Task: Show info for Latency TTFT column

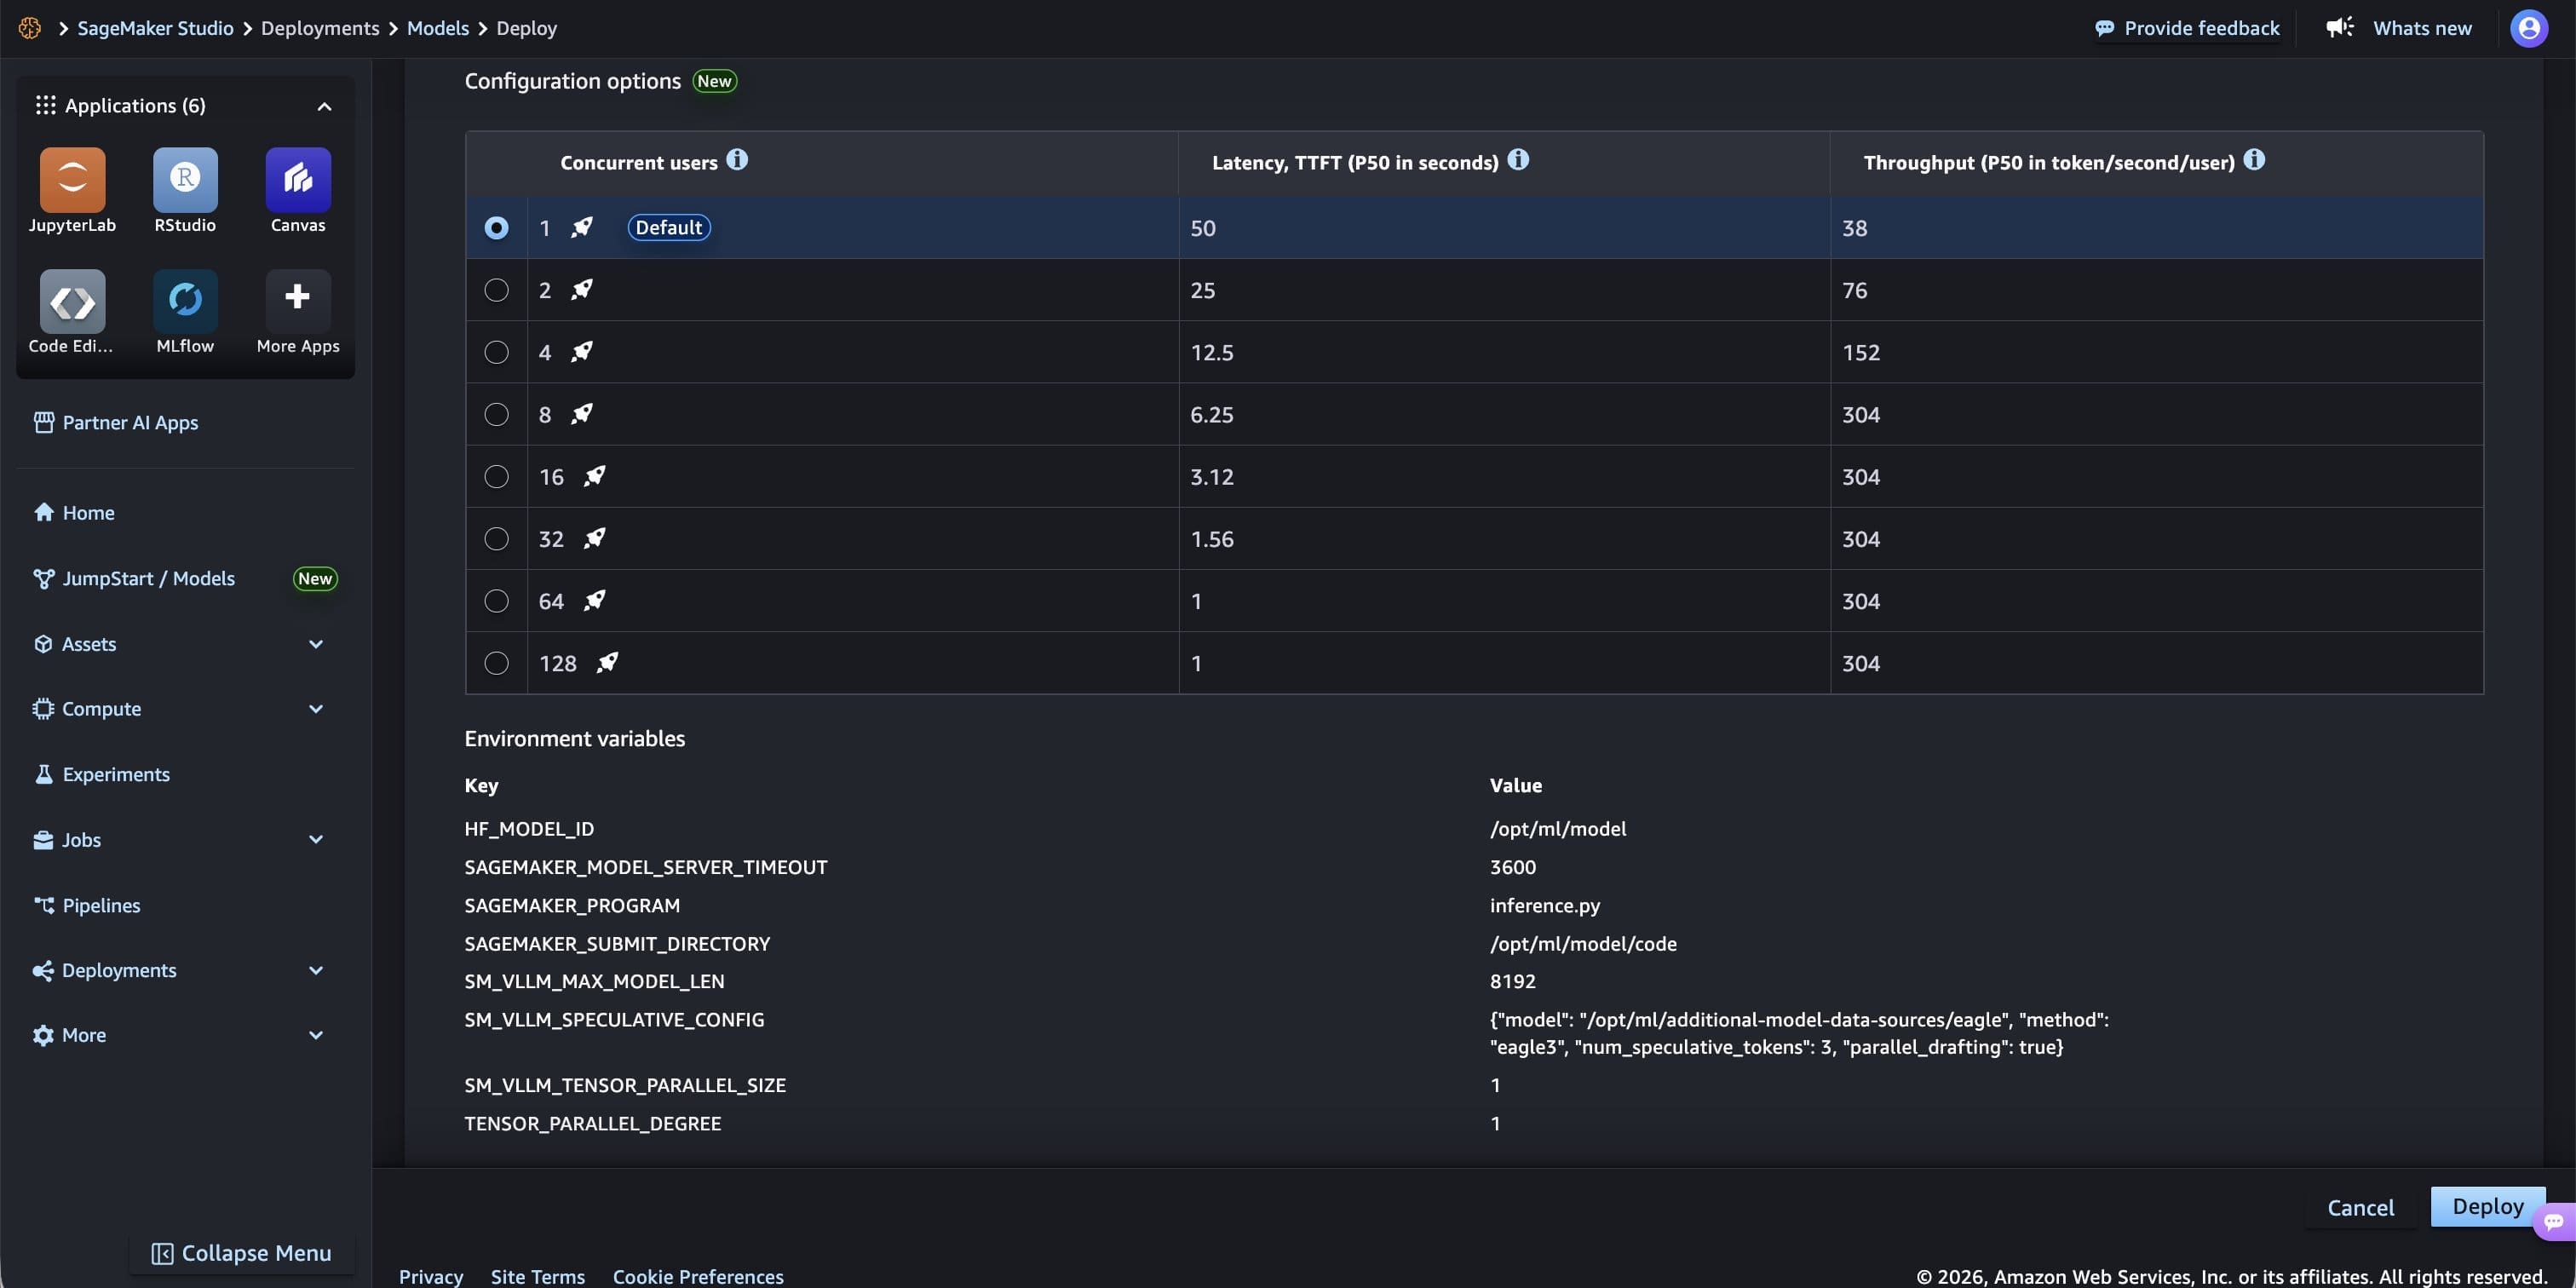Action: (1518, 160)
